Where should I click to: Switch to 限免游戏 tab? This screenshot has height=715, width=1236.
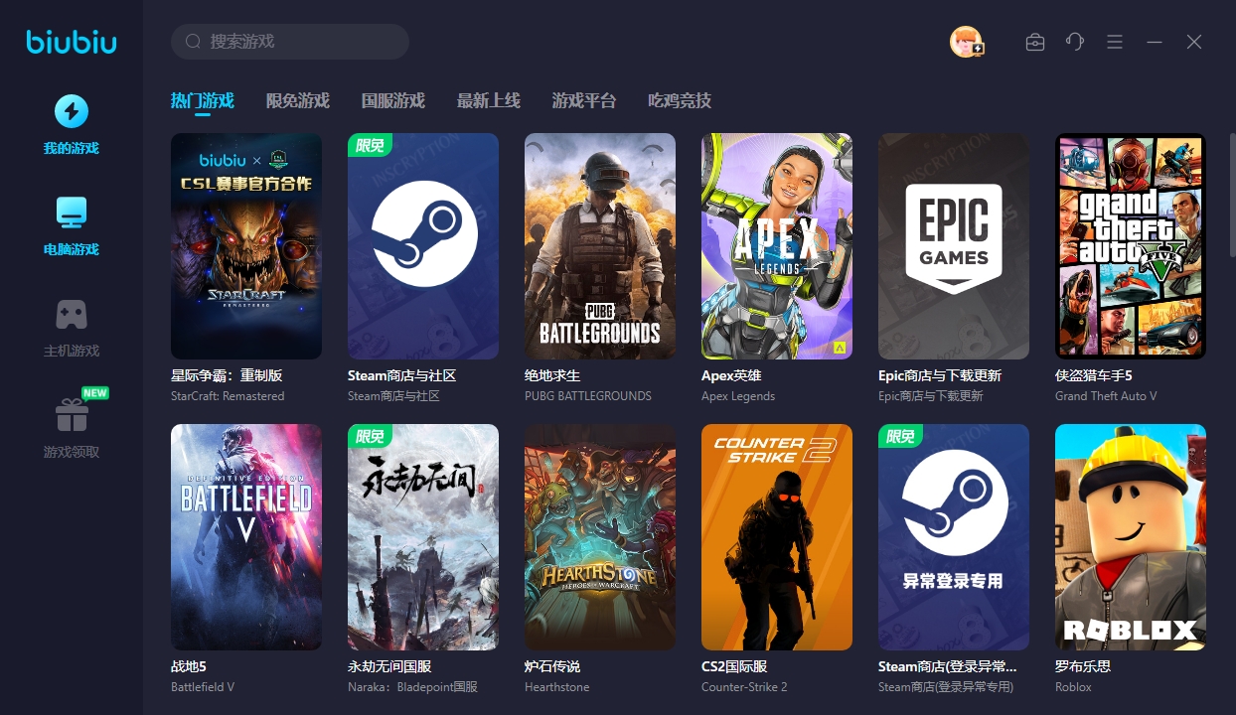coord(298,100)
